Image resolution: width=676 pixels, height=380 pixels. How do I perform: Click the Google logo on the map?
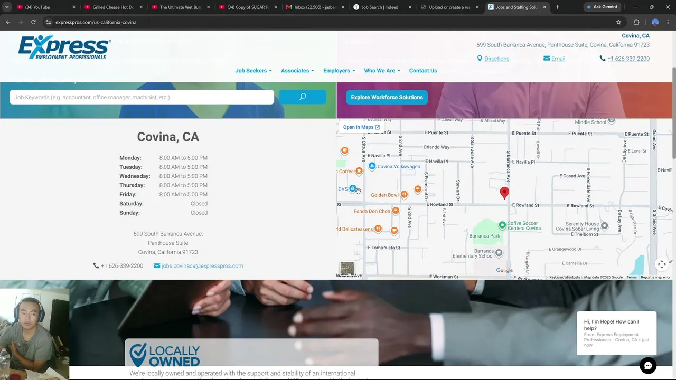tap(504, 271)
